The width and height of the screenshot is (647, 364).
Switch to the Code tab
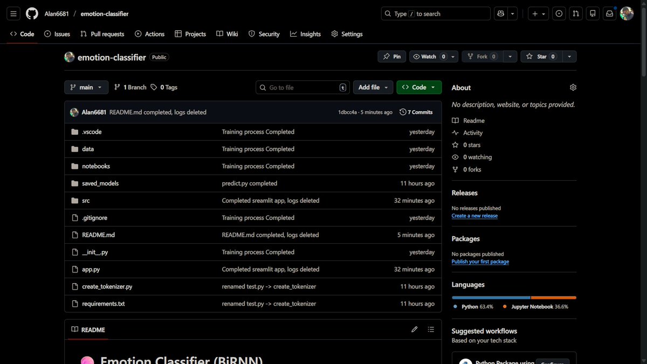coord(22,34)
